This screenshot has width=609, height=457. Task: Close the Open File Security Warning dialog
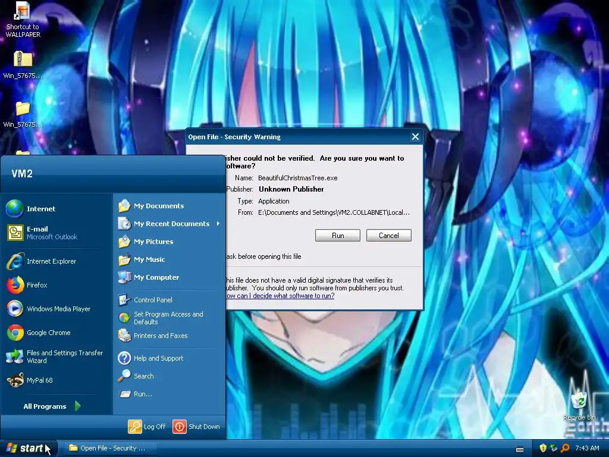click(x=415, y=137)
